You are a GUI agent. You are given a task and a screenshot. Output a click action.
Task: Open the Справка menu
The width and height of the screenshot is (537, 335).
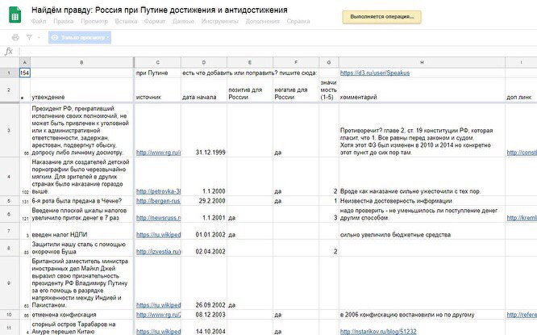pyautogui.click(x=298, y=21)
